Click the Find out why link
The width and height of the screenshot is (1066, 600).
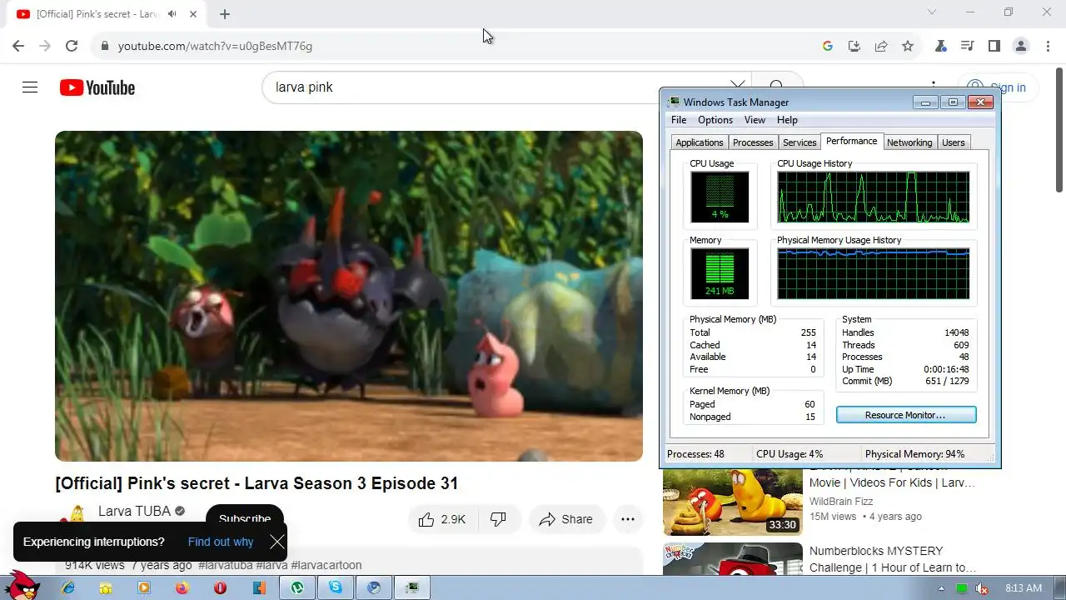click(x=221, y=542)
